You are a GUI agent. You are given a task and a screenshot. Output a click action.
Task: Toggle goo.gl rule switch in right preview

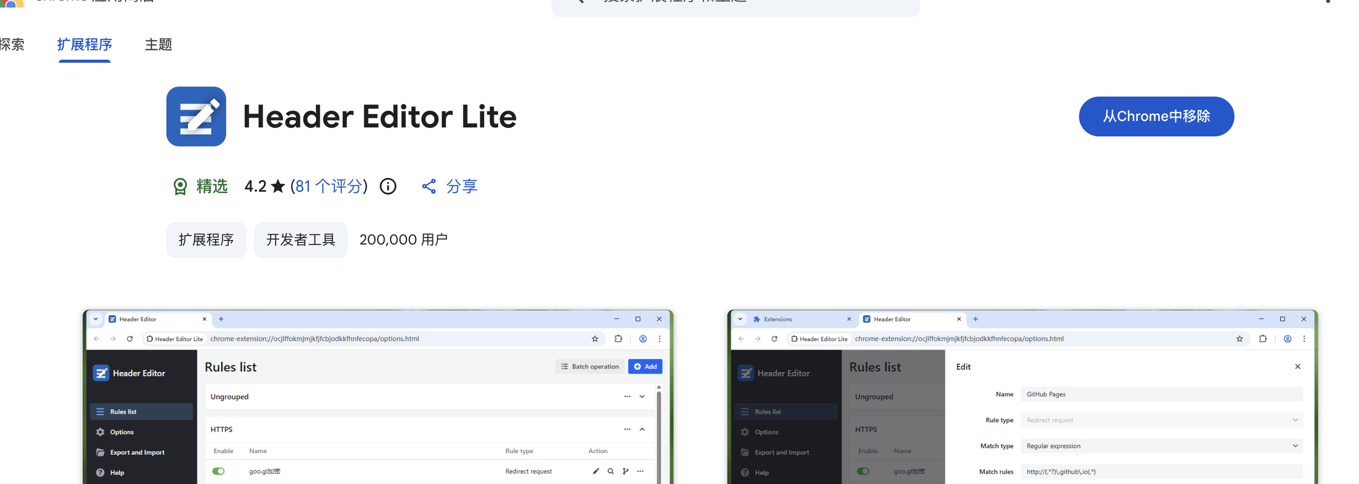click(x=863, y=471)
